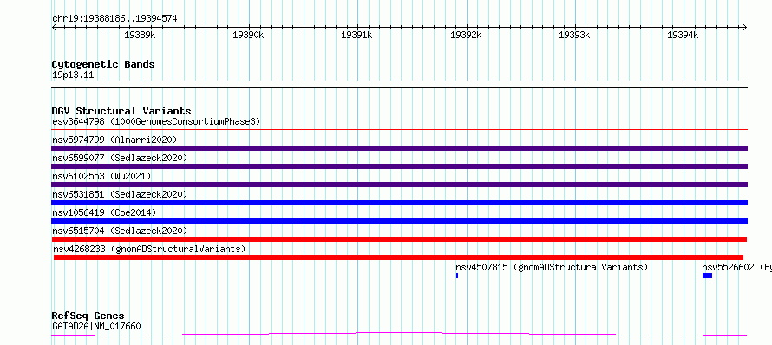Screen dimensions: 772x345
Task: Click the nsv6599077 (Sedlazeck2020) label
Action: [x=120, y=158]
